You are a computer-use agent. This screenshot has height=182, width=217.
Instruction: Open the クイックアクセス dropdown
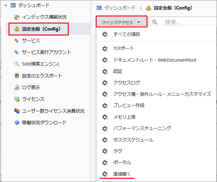coord(121,23)
